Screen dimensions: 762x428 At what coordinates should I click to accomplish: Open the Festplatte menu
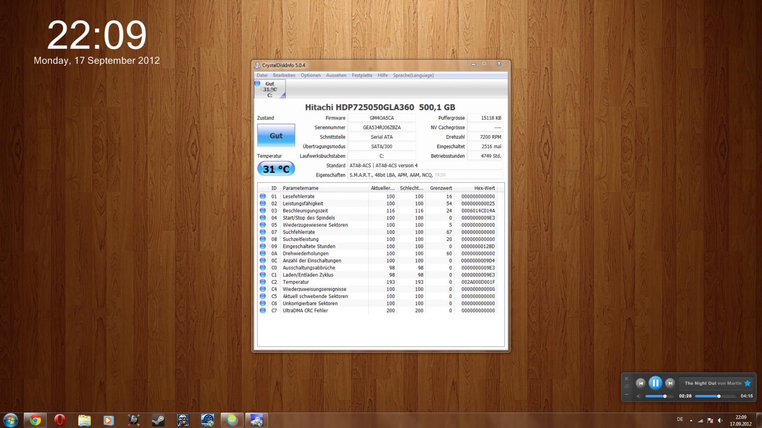[x=362, y=75]
